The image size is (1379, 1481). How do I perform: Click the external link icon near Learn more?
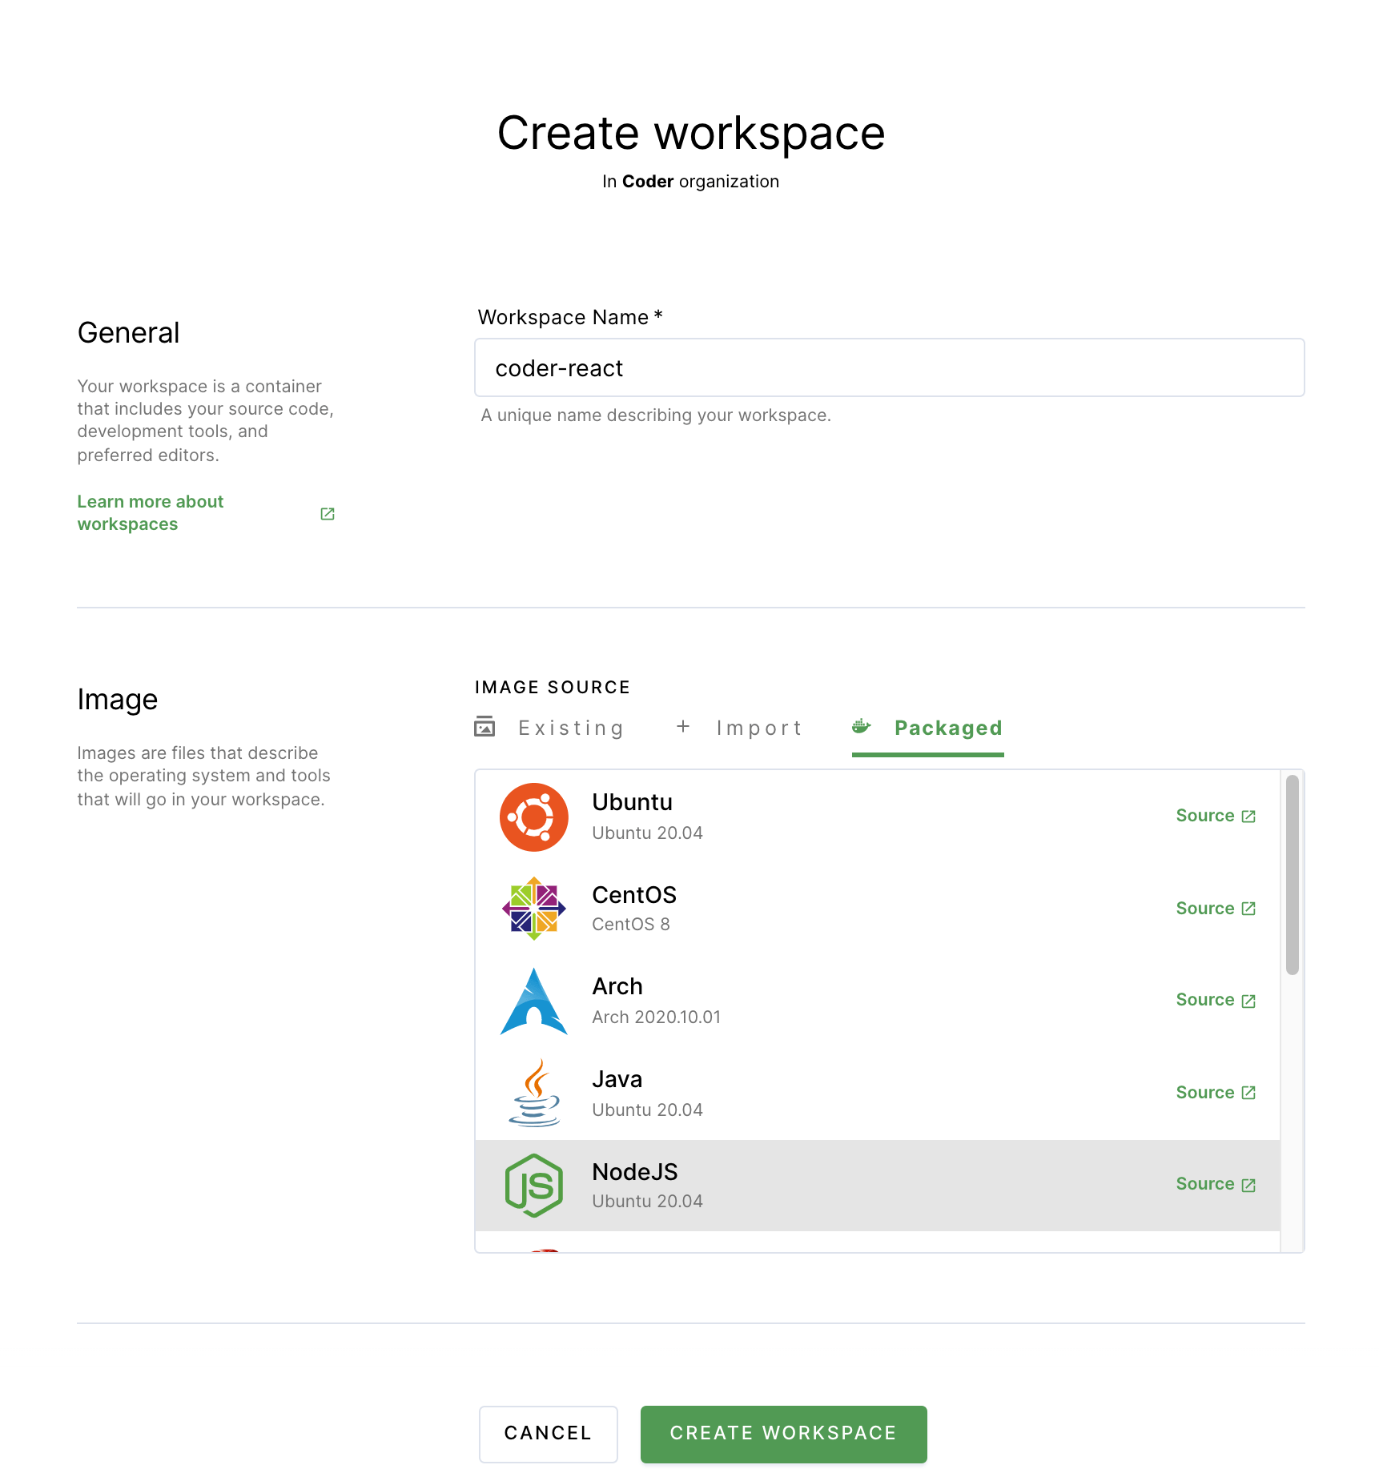point(327,513)
